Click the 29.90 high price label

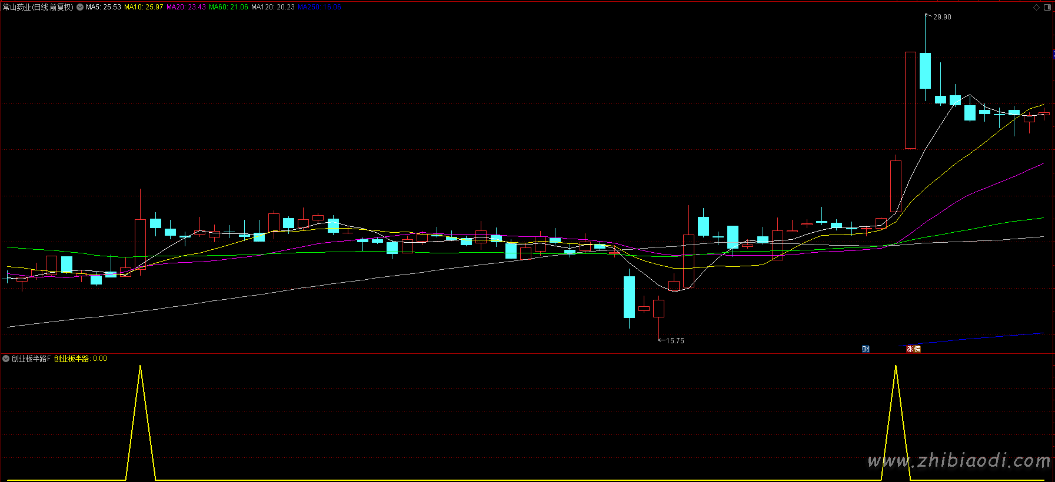(x=942, y=17)
